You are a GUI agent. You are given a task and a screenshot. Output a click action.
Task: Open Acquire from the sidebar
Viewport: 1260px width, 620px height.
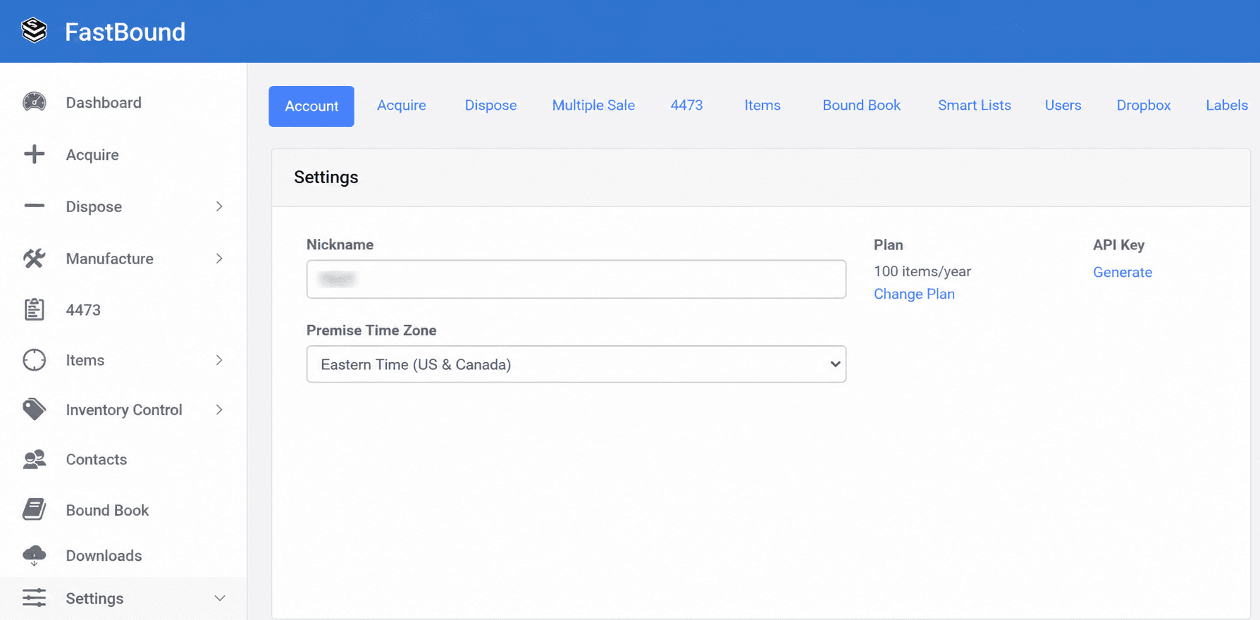point(92,154)
